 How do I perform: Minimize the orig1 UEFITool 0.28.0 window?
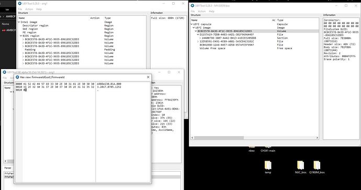(x=164, y=4)
